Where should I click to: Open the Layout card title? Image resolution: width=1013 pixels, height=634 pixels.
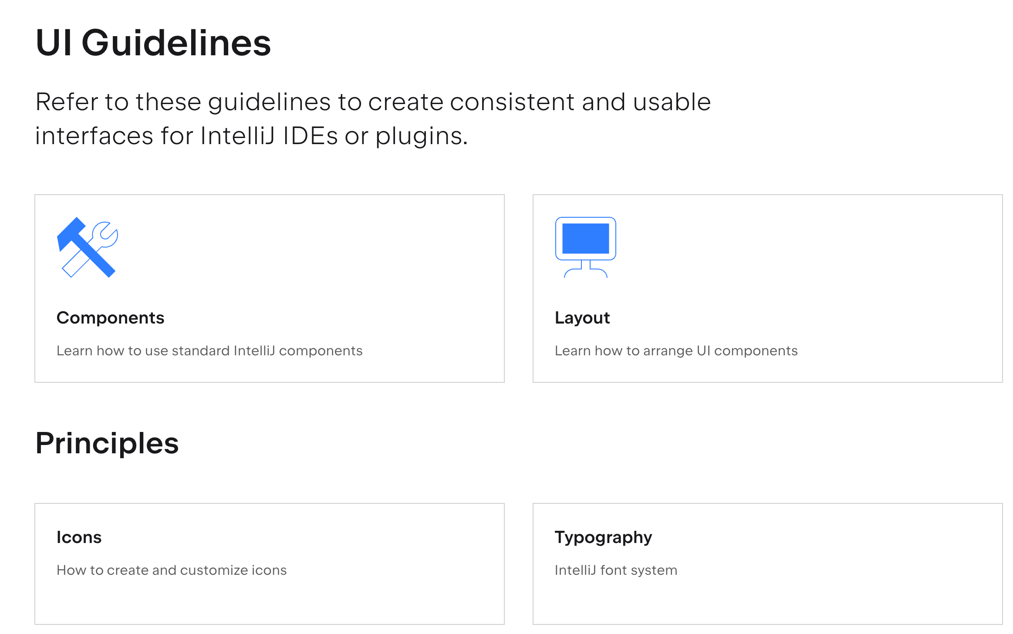(582, 318)
